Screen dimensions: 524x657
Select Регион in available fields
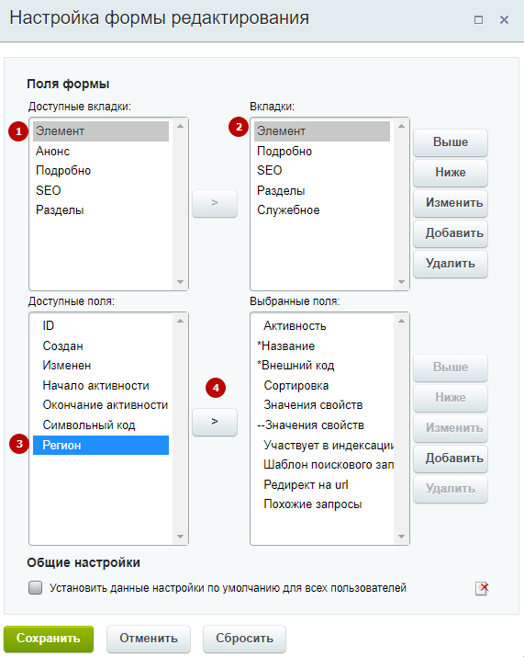click(101, 445)
